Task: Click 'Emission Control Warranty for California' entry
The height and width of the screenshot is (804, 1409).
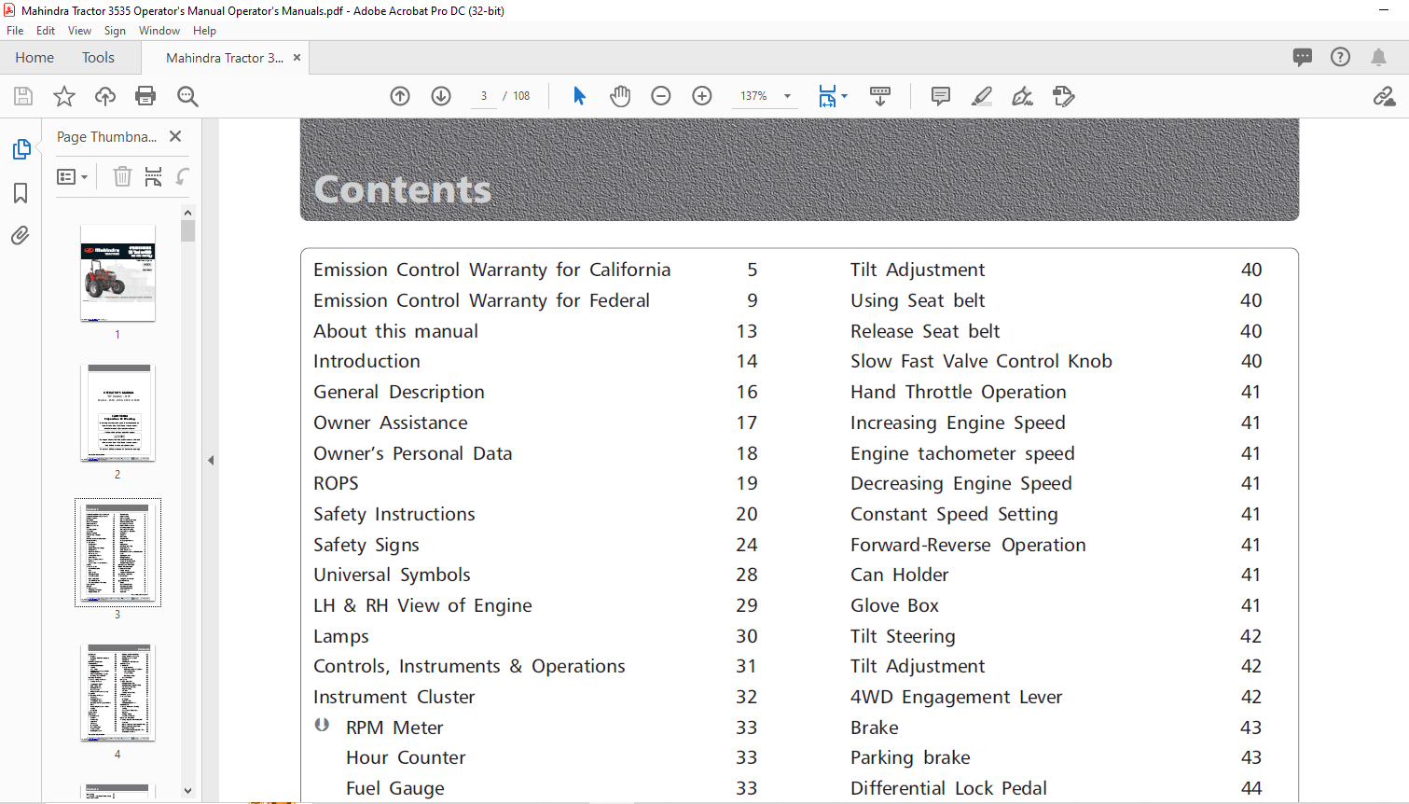Action: click(x=492, y=270)
